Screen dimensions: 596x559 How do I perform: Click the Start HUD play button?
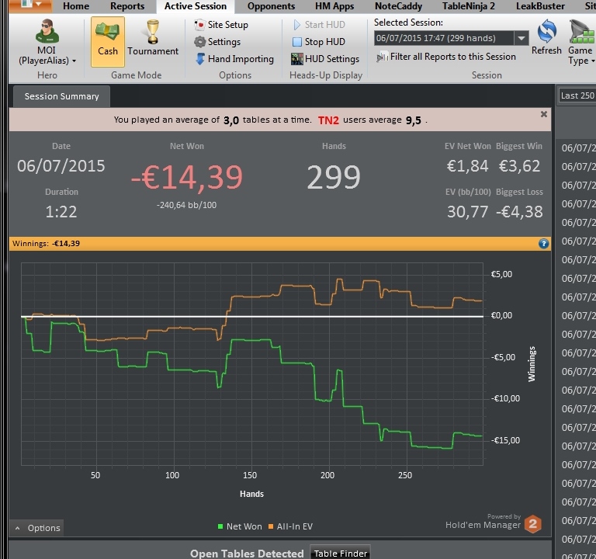click(319, 25)
